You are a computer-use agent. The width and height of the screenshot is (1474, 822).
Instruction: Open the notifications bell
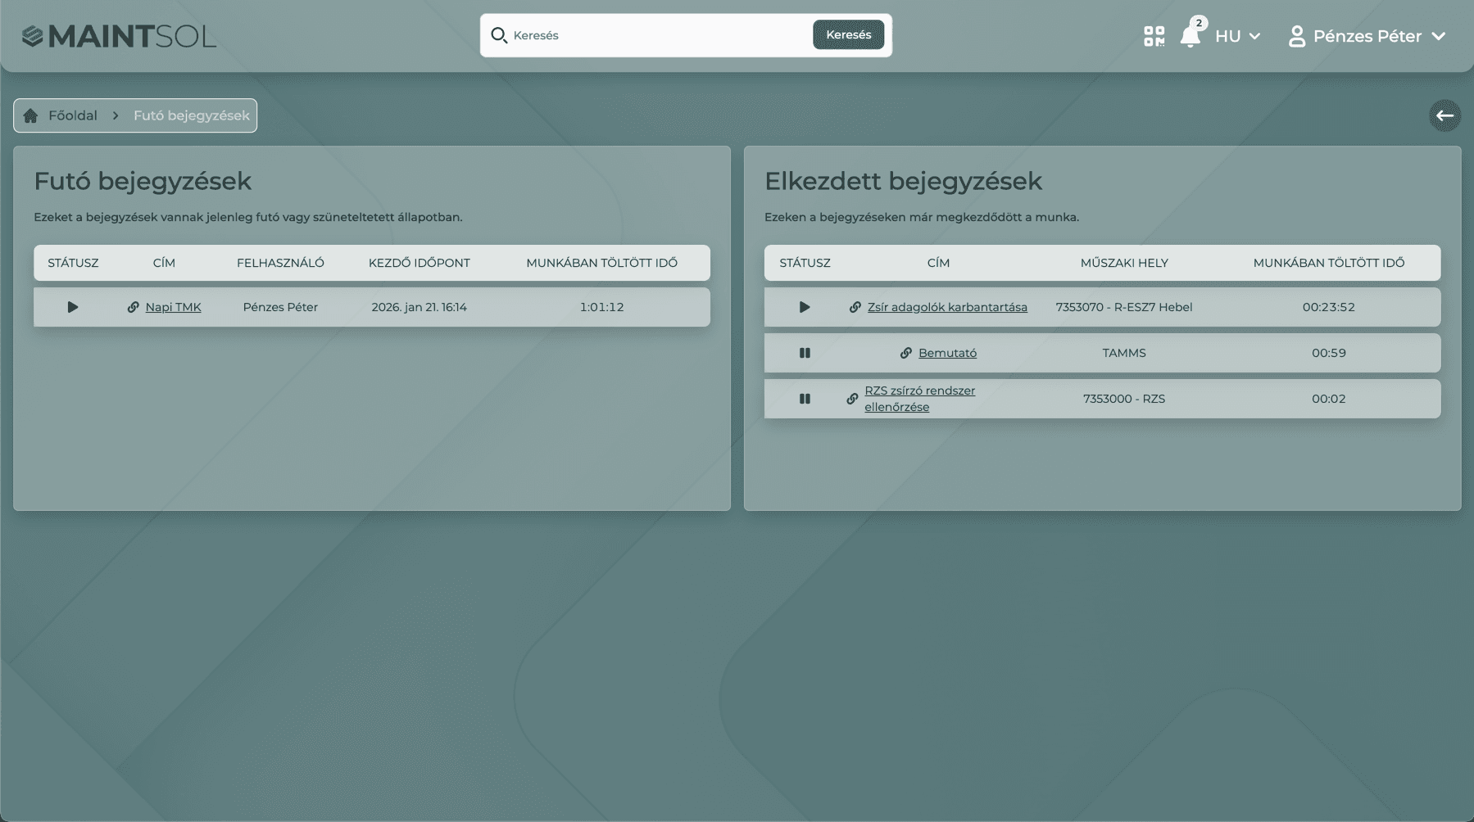click(x=1190, y=37)
